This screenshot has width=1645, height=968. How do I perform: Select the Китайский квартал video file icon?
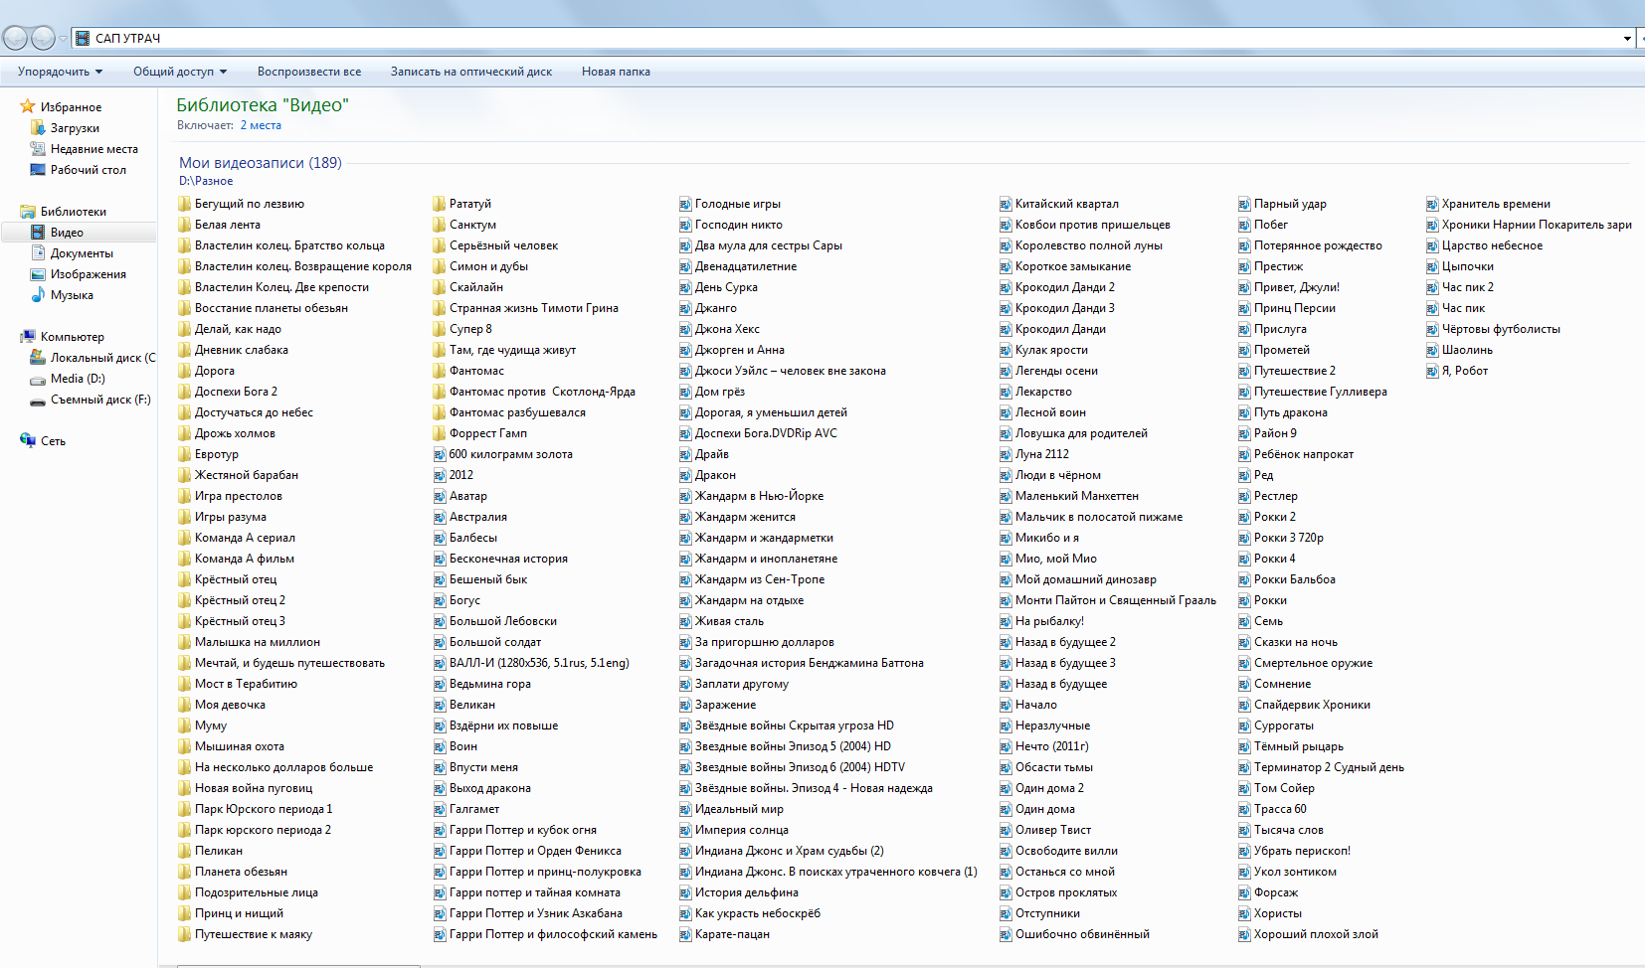(x=1005, y=204)
